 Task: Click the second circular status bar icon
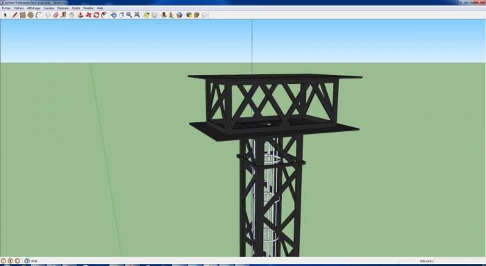[x=10, y=261]
